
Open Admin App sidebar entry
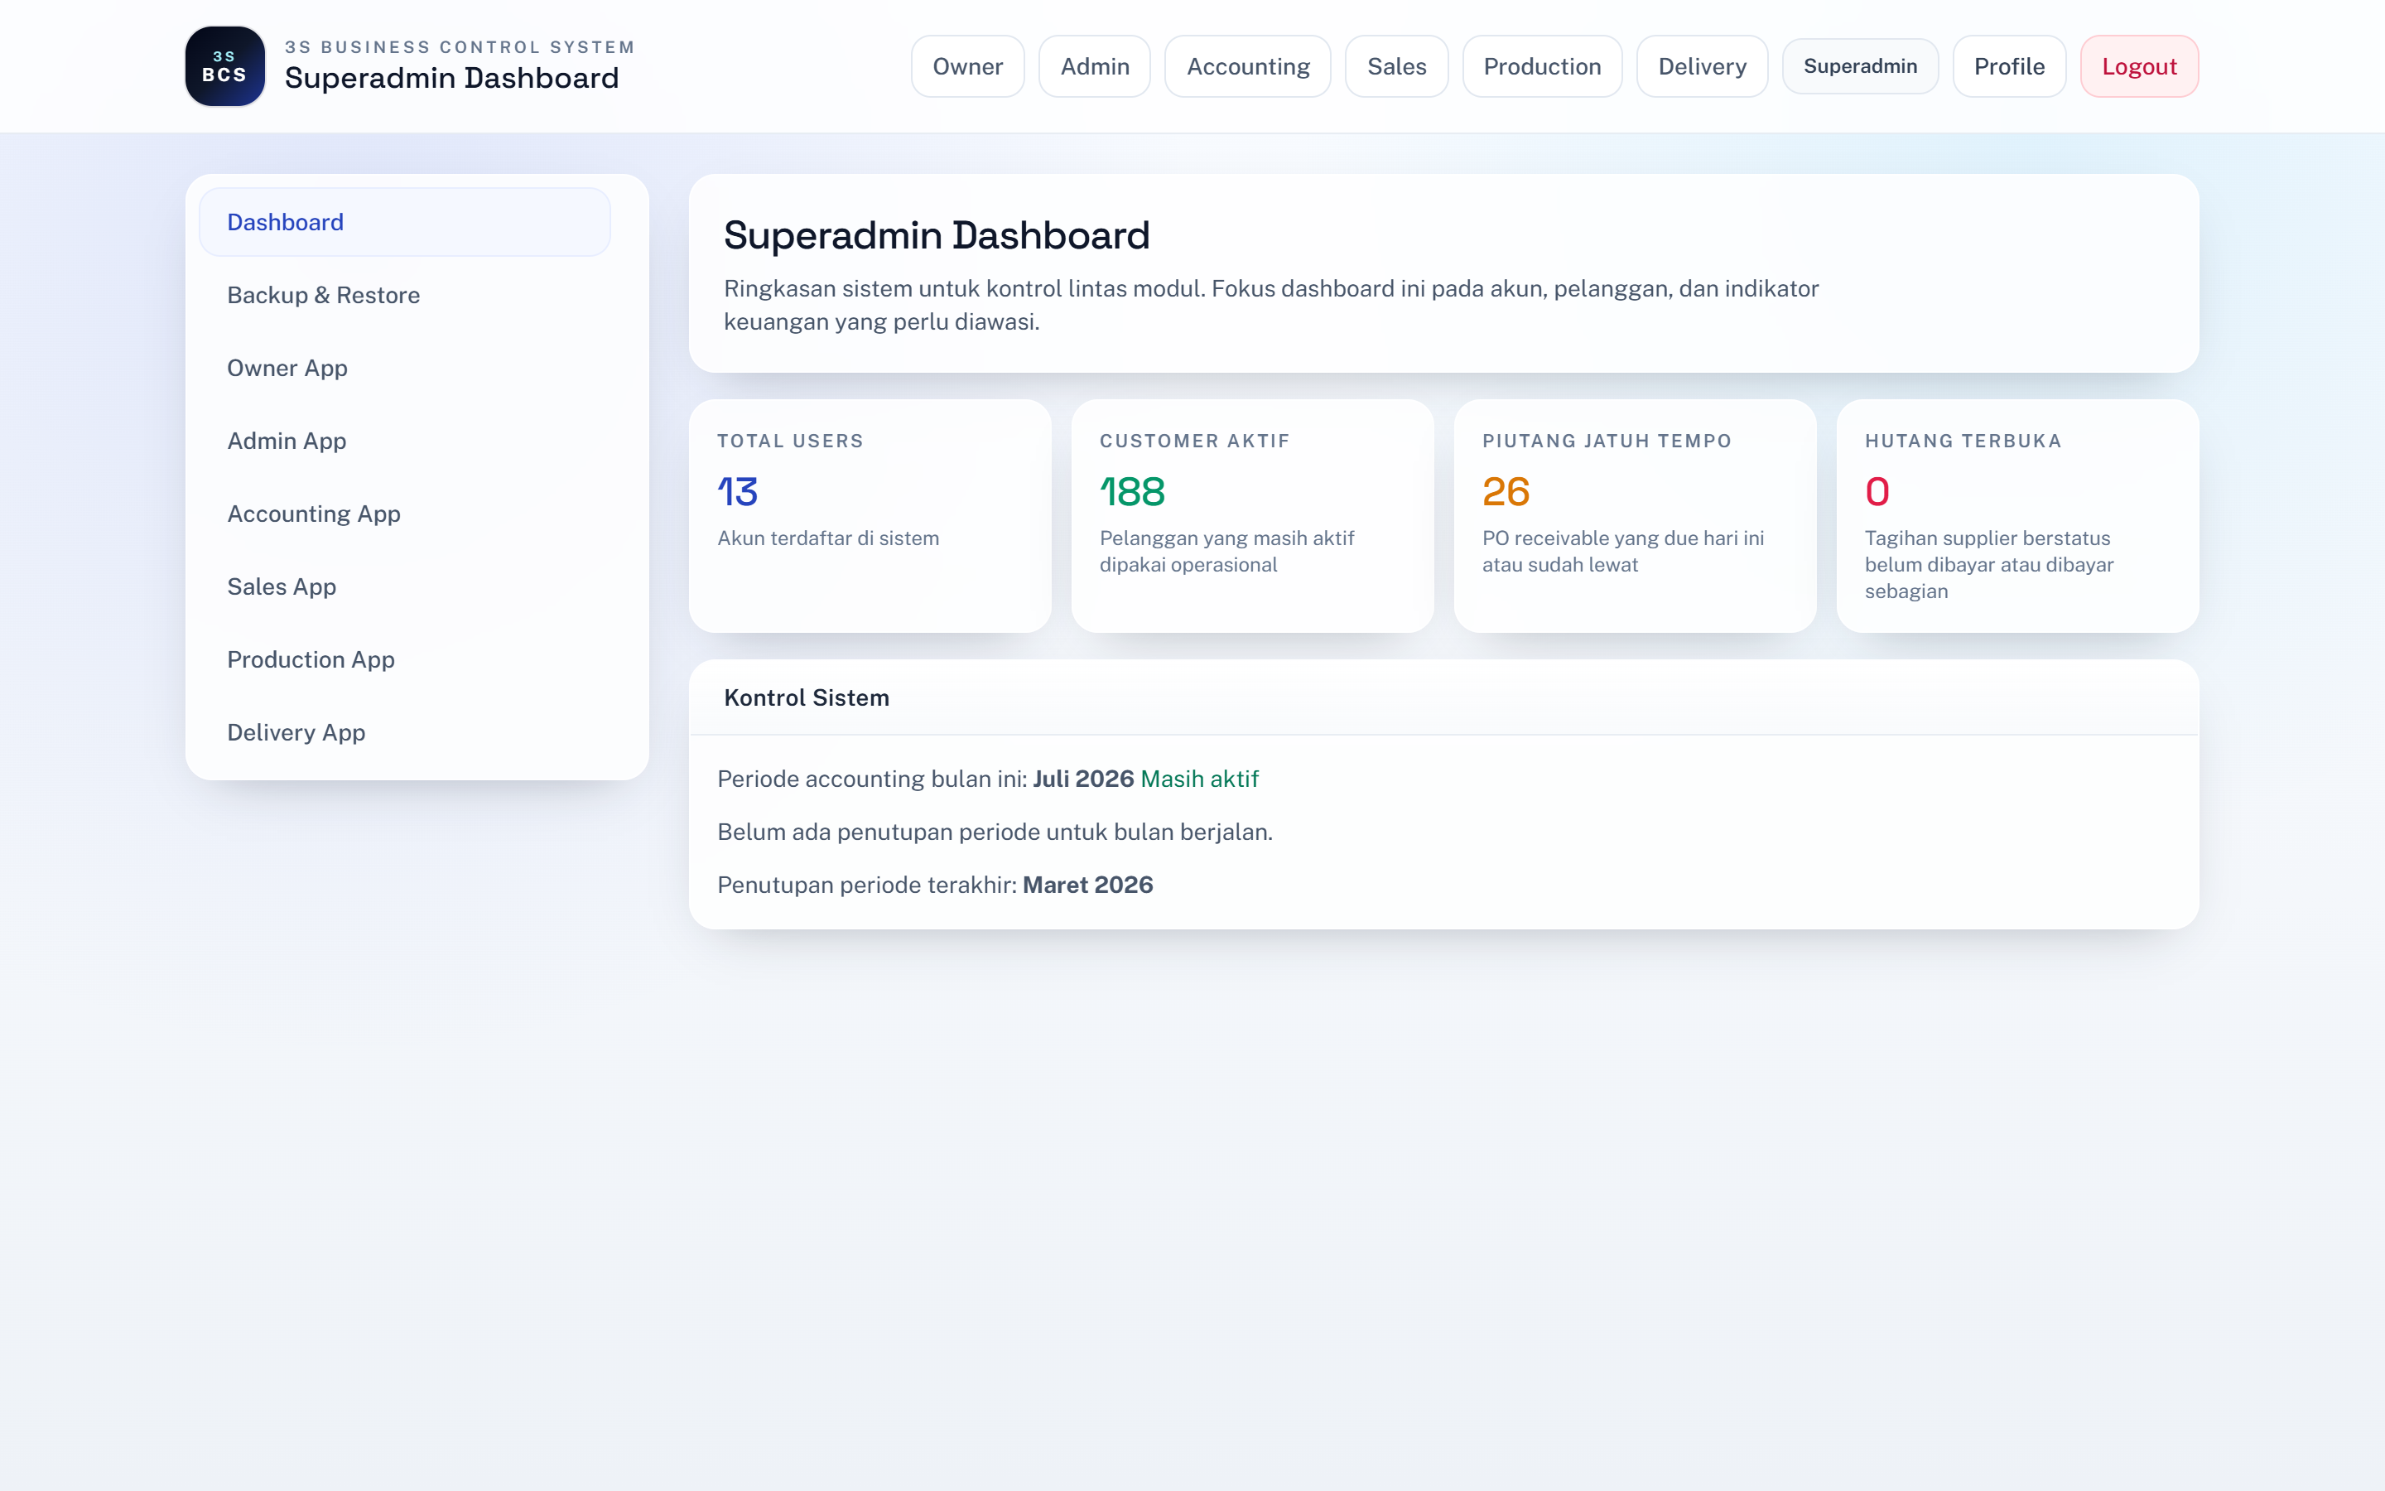404,441
